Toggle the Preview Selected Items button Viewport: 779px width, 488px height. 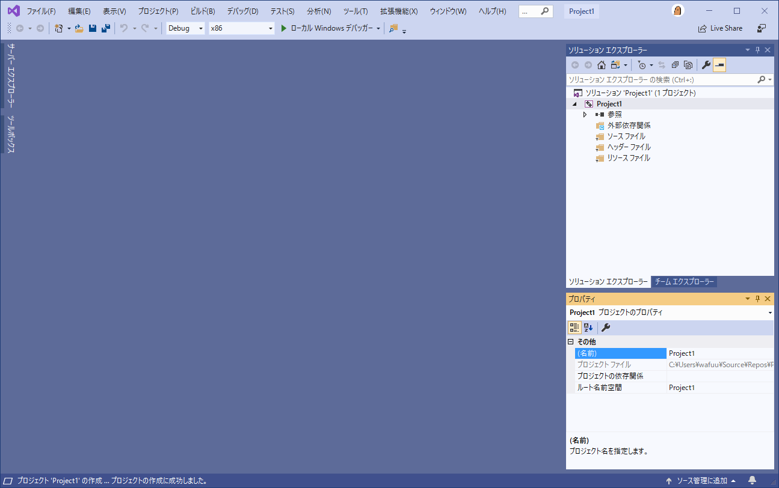[719, 65]
